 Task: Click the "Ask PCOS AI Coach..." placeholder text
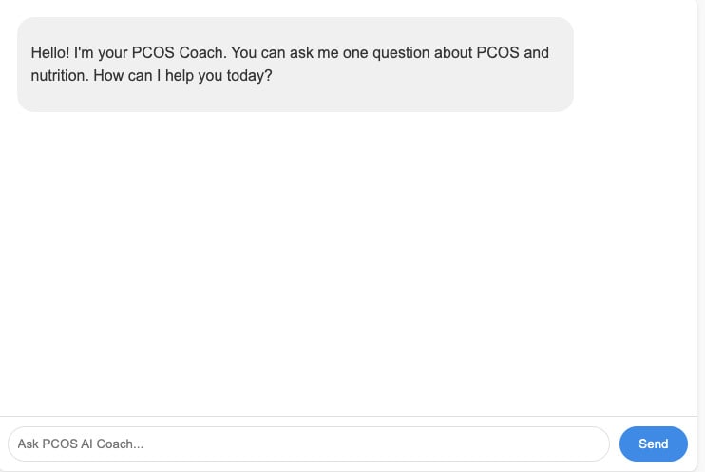tap(80, 444)
